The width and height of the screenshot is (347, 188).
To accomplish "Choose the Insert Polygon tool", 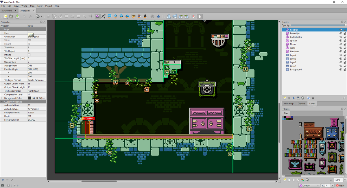I will [x=127, y=16].
